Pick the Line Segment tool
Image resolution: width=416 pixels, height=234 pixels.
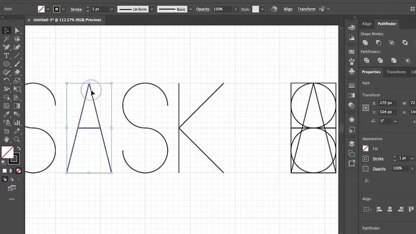click(x=17, y=55)
